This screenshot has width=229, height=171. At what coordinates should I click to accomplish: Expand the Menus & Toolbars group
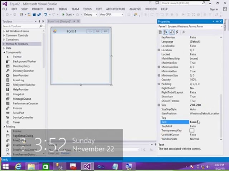point(4,44)
